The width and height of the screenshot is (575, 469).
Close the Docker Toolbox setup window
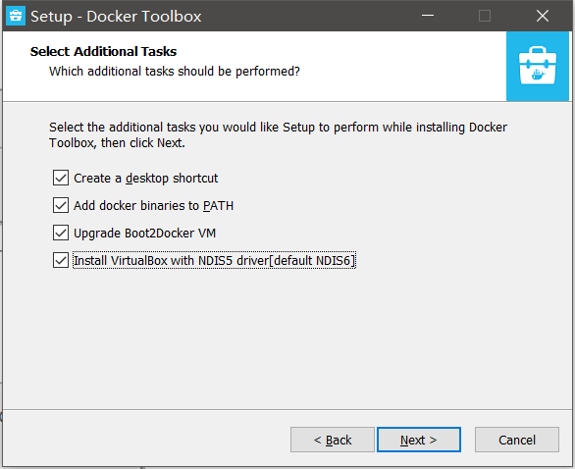543,16
